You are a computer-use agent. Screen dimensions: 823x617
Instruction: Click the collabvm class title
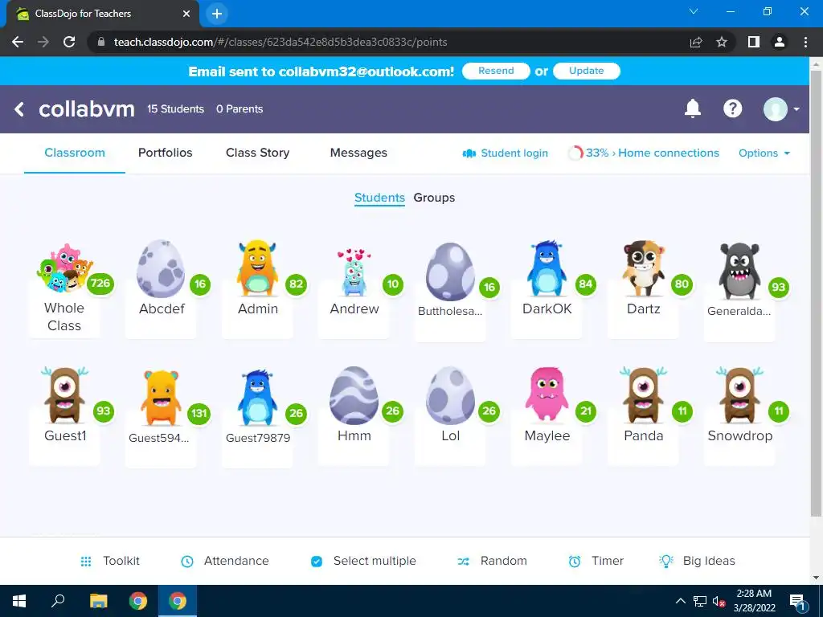87,109
